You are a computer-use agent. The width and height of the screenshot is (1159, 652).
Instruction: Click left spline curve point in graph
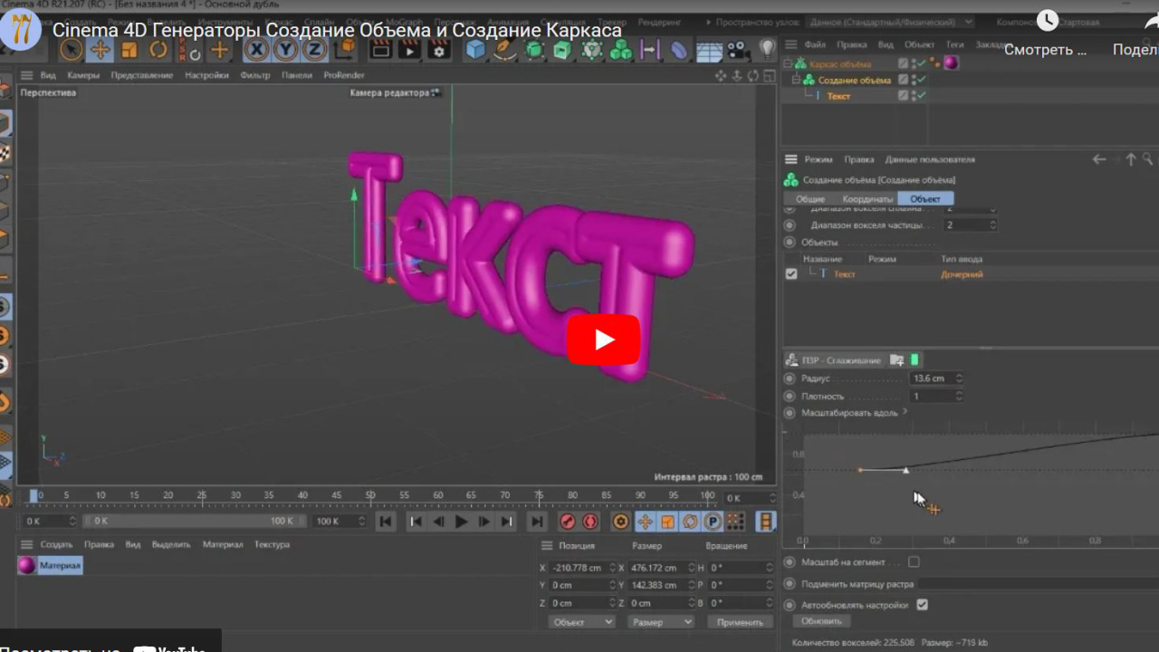(861, 469)
